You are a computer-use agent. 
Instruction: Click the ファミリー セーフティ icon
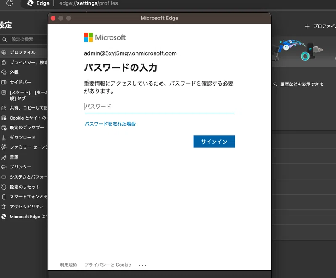[x=4, y=147]
